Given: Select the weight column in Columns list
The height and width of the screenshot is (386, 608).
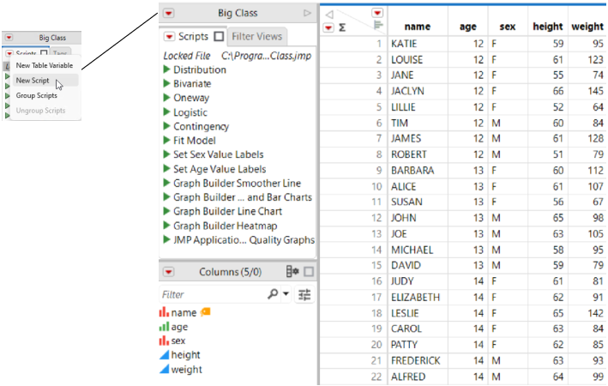Looking at the screenshot, I should [186, 370].
